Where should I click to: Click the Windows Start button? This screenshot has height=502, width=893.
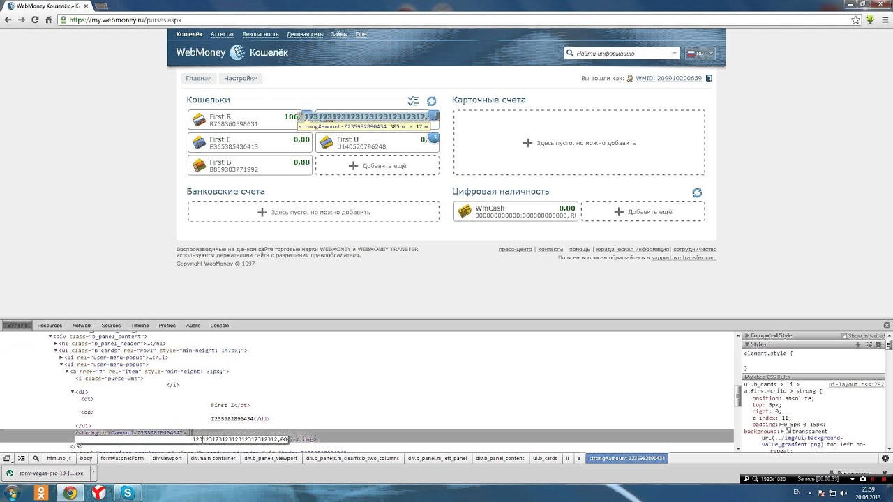click(x=12, y=493)
